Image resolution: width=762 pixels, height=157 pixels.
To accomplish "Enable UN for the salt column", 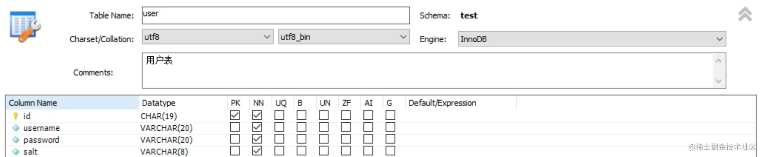I will (324, 151).
